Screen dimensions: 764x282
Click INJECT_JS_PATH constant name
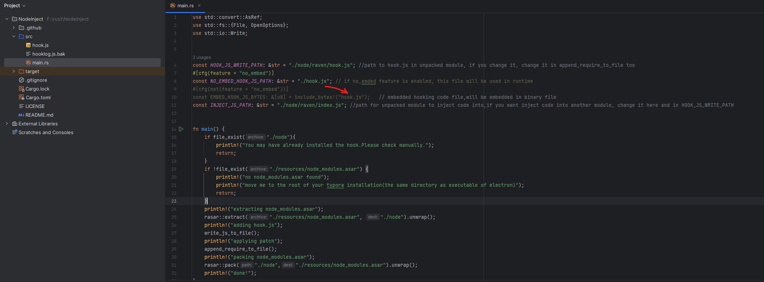point(231,105)
